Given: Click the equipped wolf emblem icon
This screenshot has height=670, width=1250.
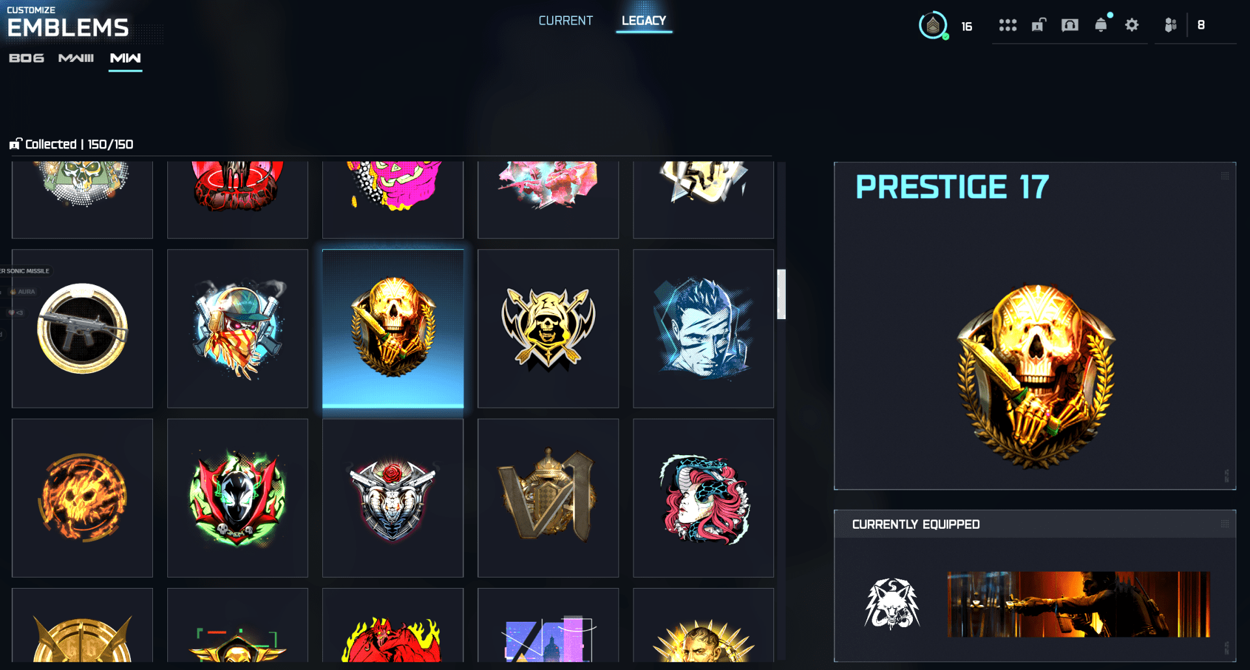Looking at the screenshot, I should coord(893,604).
